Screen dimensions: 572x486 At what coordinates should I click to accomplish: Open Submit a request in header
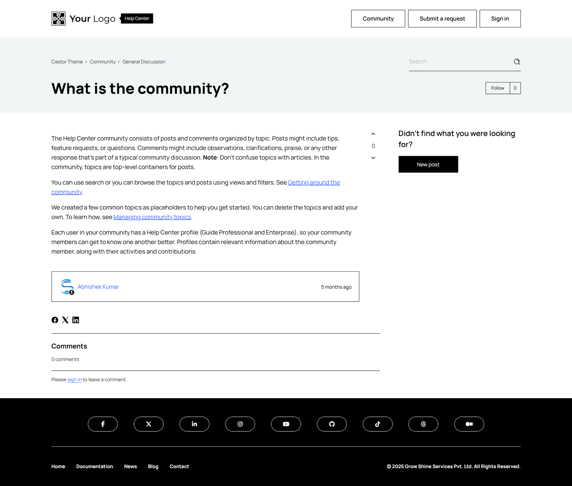(442, 19)
